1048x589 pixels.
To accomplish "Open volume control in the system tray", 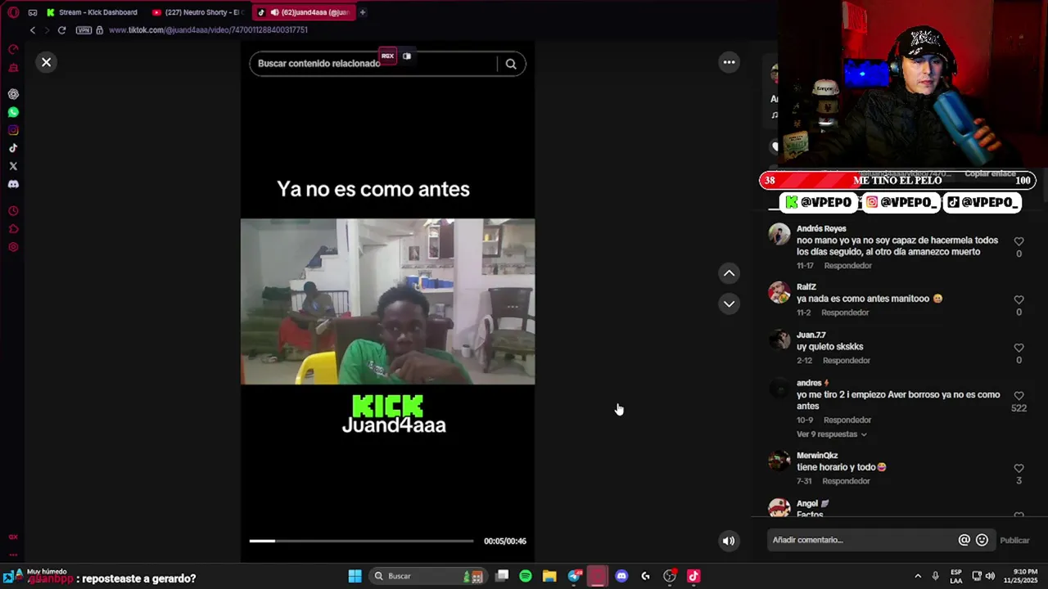I will (x=990, y=576).
